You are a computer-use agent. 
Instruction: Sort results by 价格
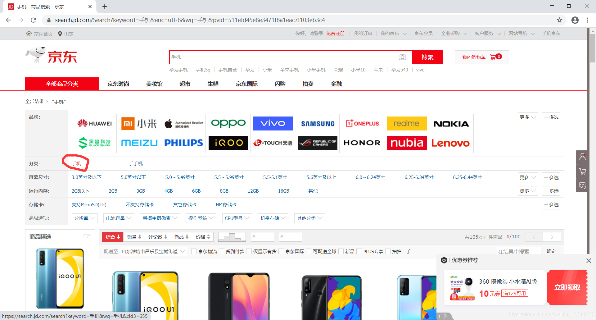click(x=203, y=237)
